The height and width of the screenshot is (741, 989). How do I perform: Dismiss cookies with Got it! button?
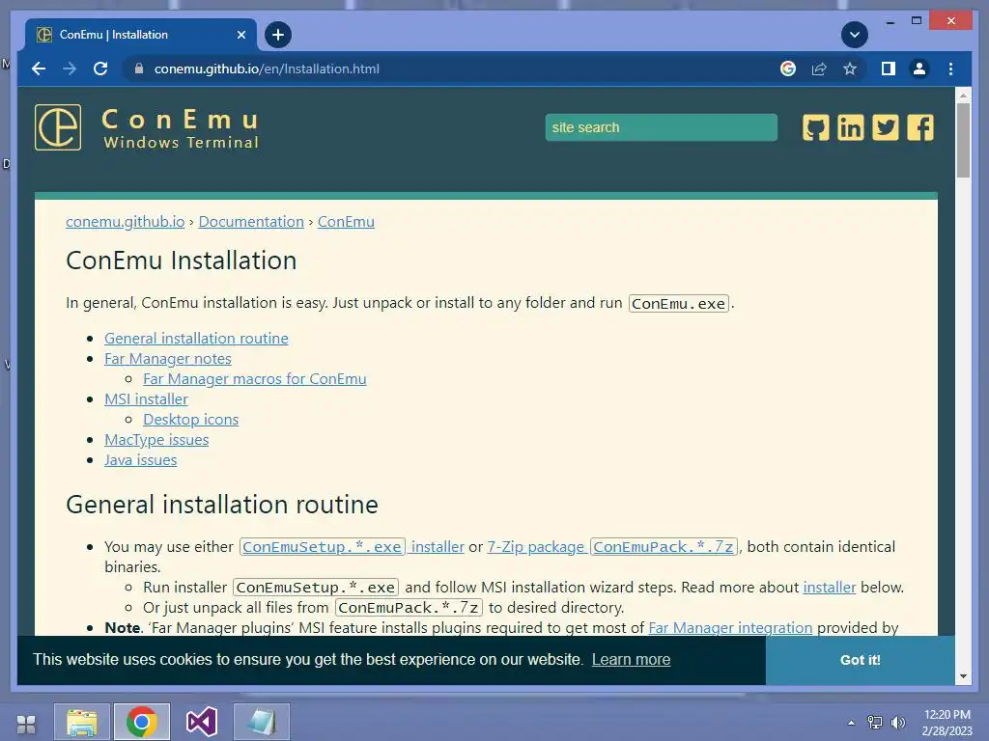[x=861, y=660]
